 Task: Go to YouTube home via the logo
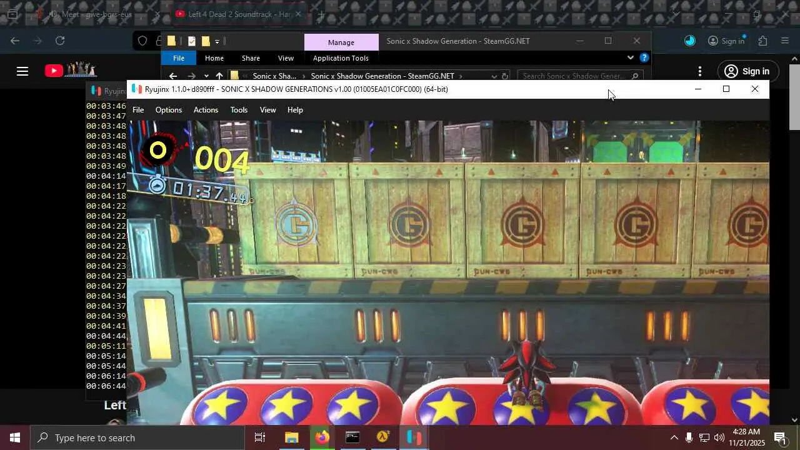tap(70, 70)
